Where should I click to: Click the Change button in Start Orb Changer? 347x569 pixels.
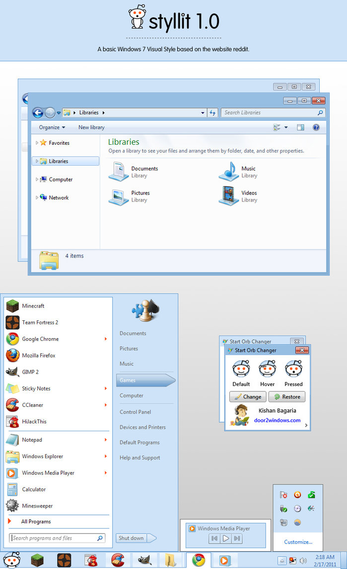click(248, 397)
